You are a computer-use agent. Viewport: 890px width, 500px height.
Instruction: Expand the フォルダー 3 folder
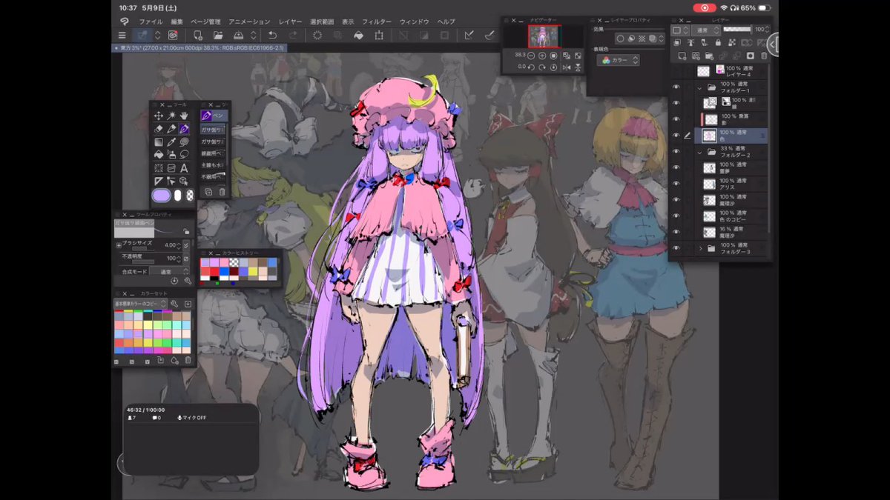coord(700,249)
